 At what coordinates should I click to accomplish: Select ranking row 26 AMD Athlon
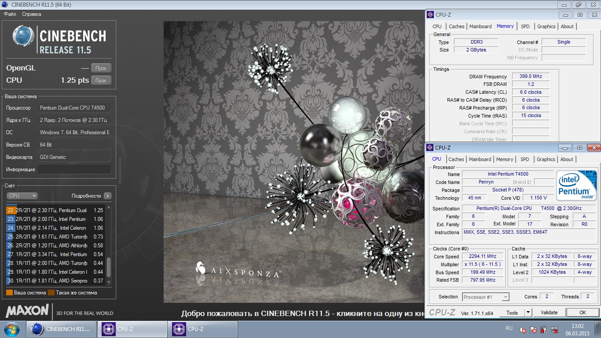point(55,246)
